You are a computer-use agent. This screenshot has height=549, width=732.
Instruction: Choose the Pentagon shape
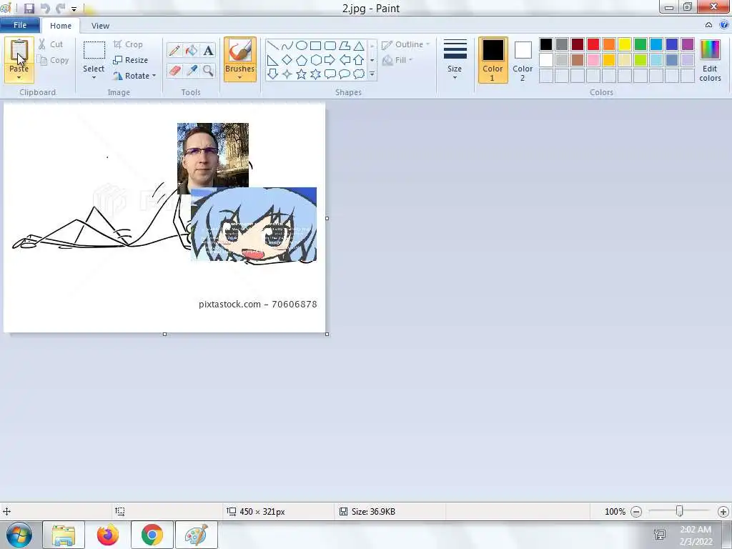302,60
